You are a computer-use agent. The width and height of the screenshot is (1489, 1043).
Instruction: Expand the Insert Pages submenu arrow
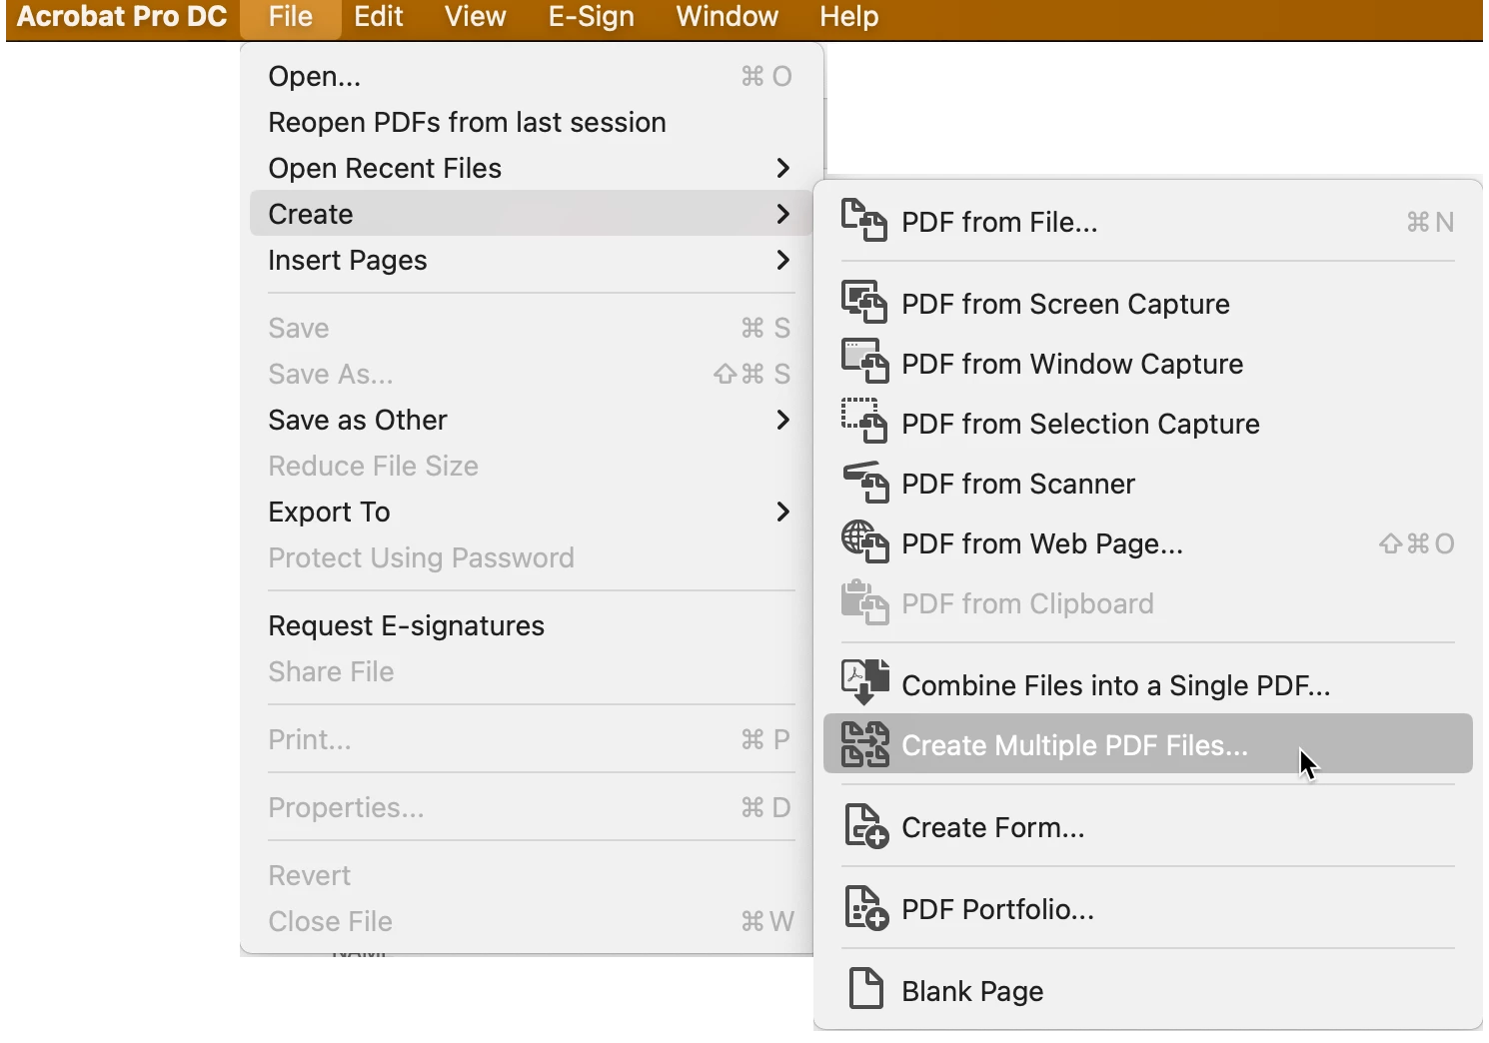pos(783,260)
